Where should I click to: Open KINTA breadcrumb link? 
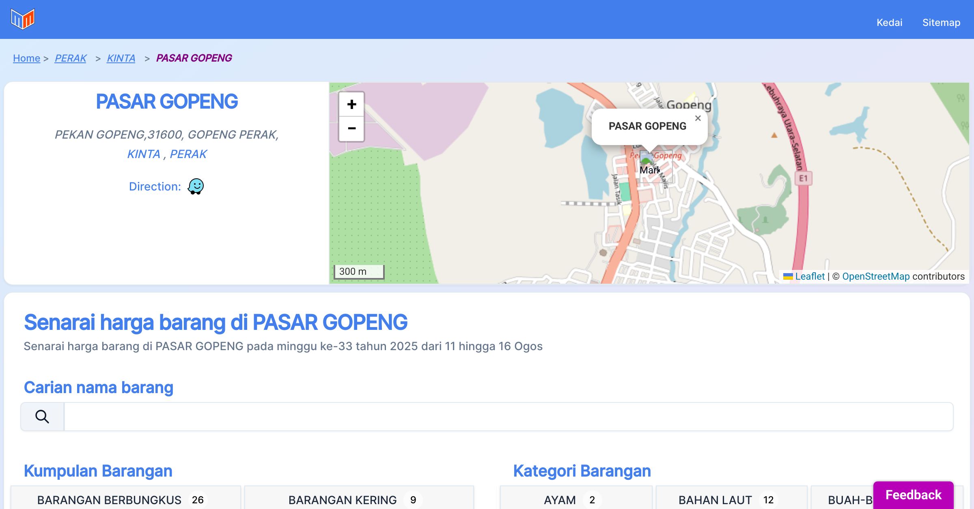click(121, 58)
